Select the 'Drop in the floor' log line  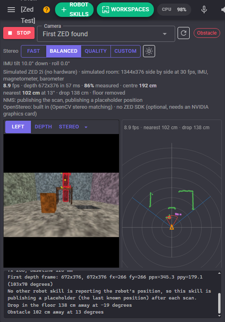coord(70,305)
